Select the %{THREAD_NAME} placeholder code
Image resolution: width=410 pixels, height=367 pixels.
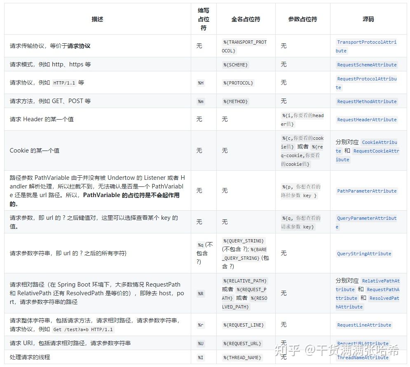(242, 358)
